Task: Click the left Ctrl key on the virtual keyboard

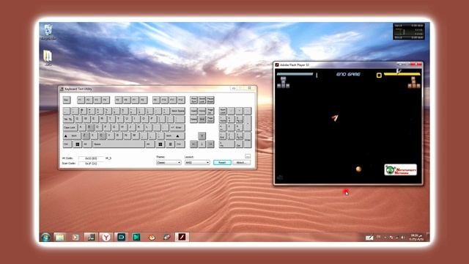Action: point(67,144)
